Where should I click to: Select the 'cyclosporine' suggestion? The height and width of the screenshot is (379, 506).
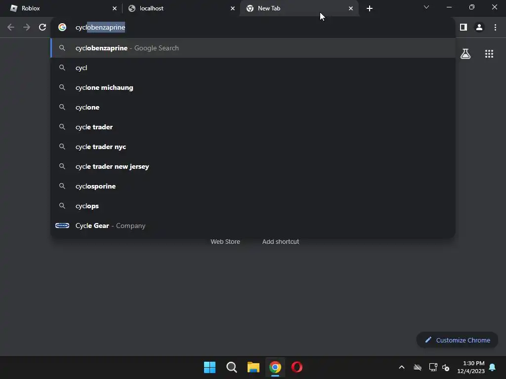(253, 186)
